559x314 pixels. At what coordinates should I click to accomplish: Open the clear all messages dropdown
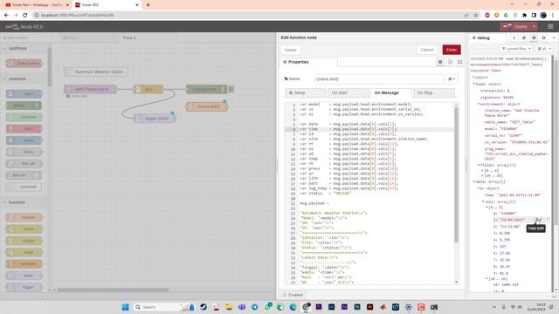[544, 49]
